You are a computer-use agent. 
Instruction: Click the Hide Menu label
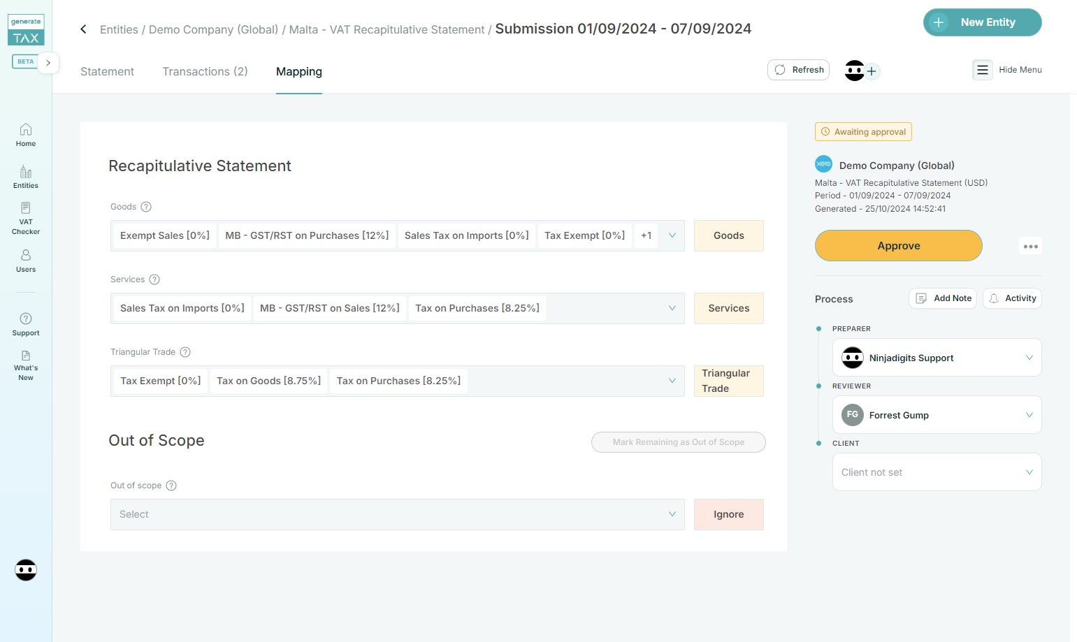(x=1020, y=70)
